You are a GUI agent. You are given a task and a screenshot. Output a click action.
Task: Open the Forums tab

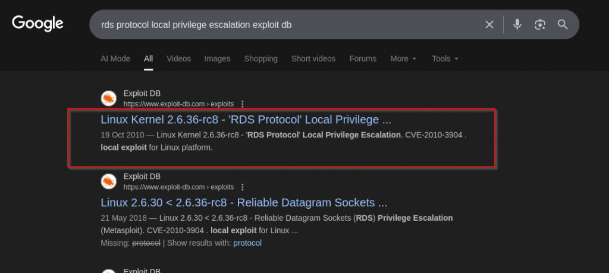pyautogui.click(x=363, y=59)
